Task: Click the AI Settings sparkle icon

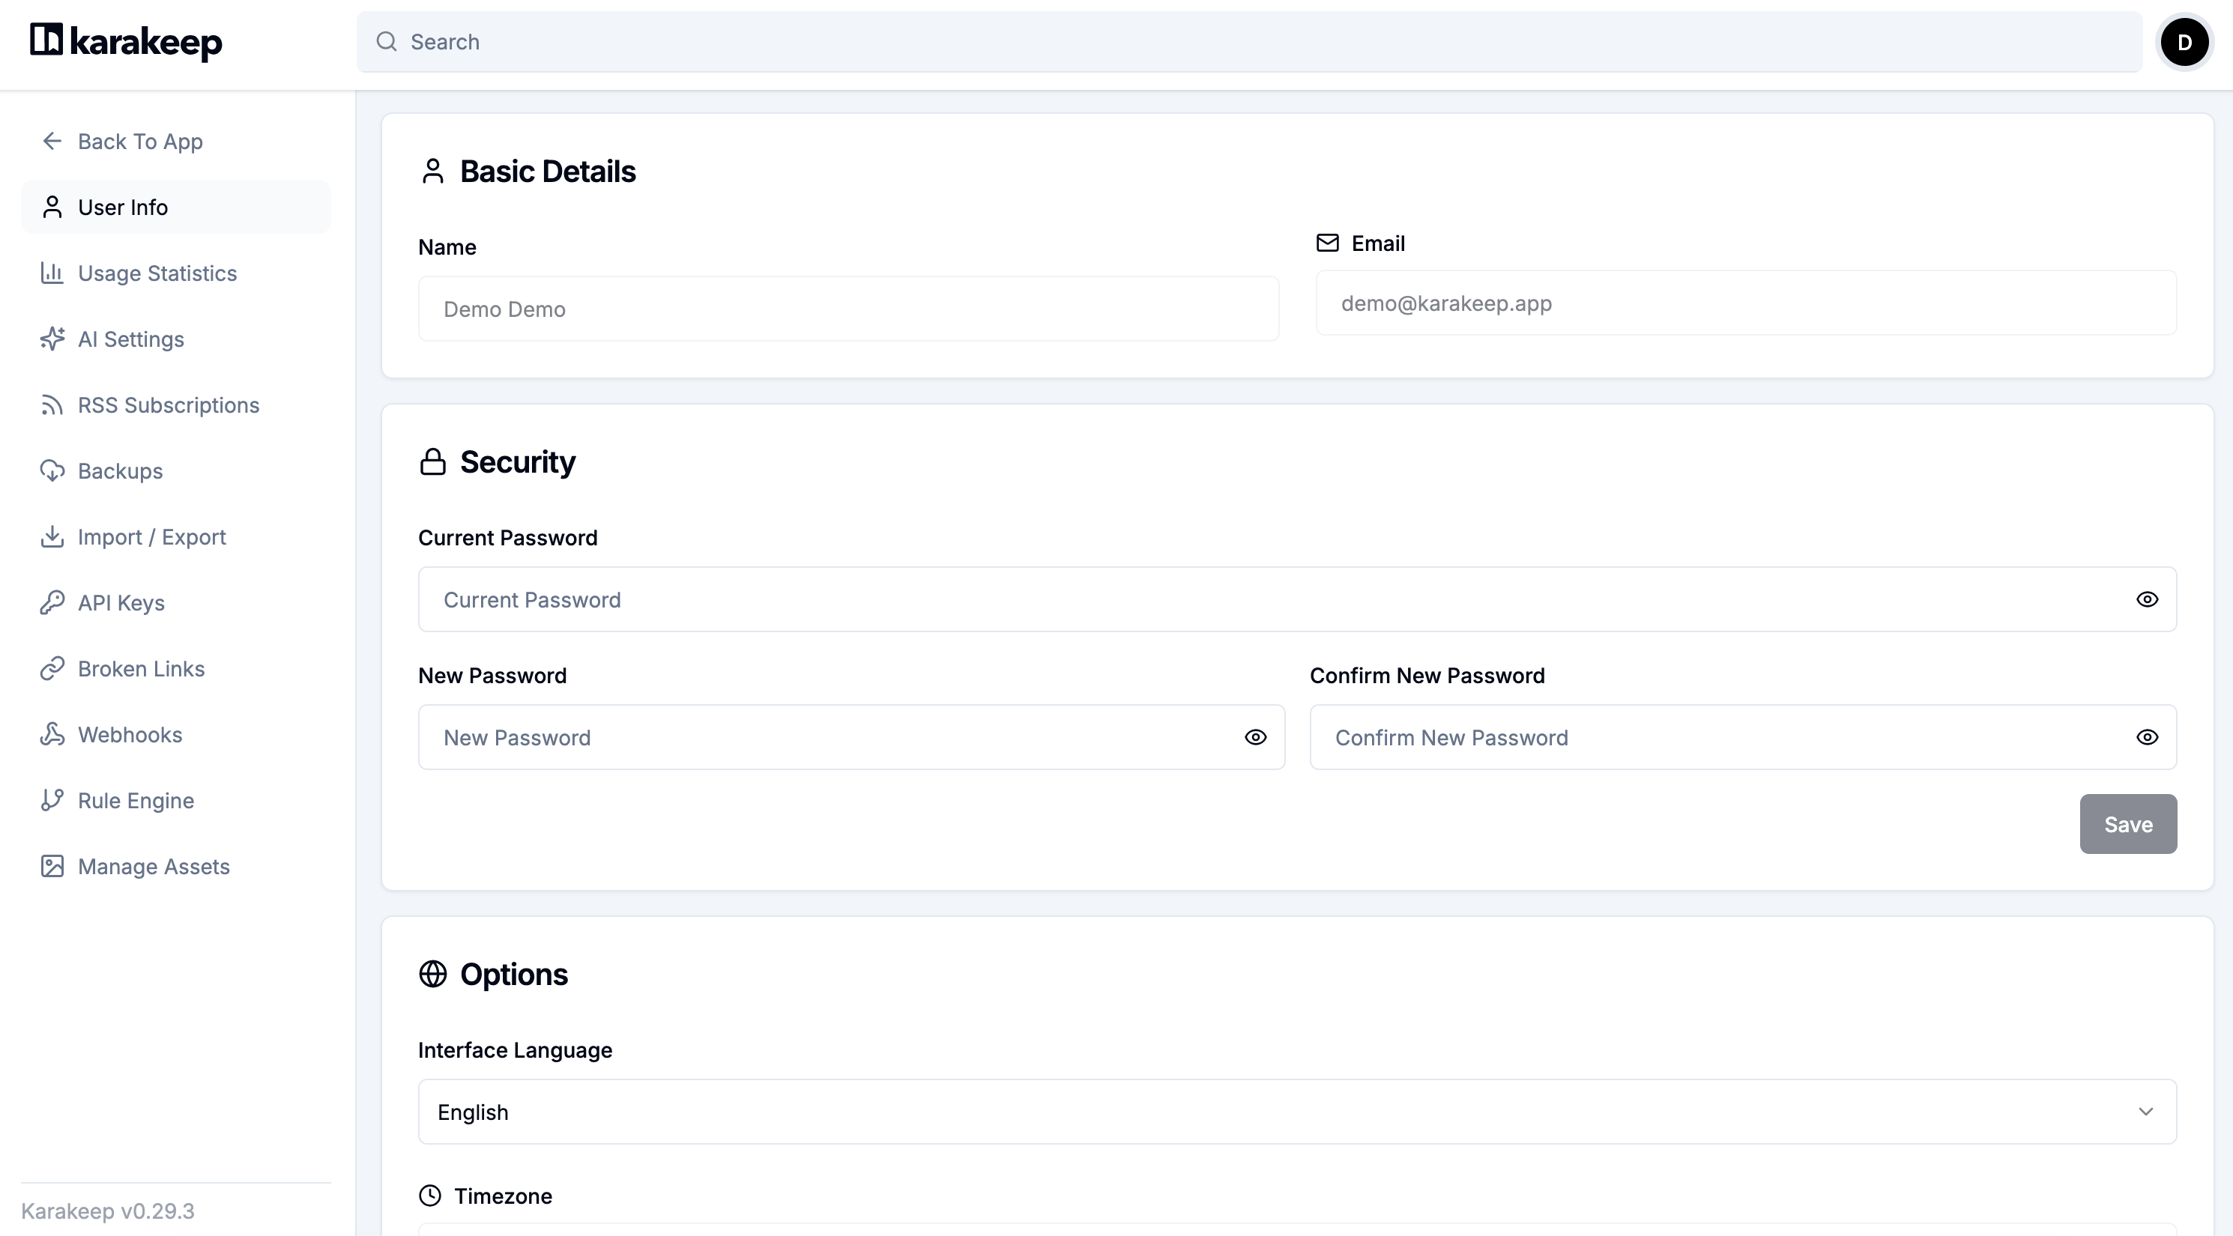Action: [52, 339]
